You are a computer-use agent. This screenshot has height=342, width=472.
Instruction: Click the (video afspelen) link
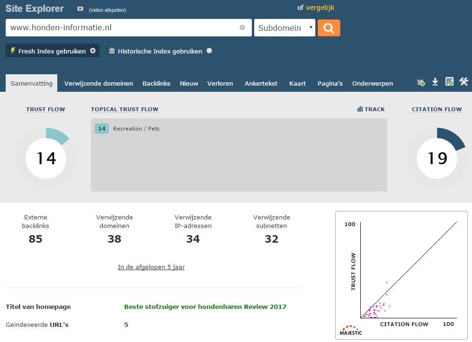(x=107, y=10)
